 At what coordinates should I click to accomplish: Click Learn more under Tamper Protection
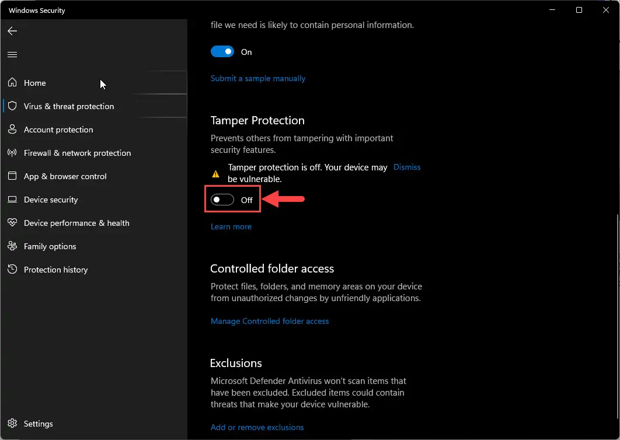(231, 226)
